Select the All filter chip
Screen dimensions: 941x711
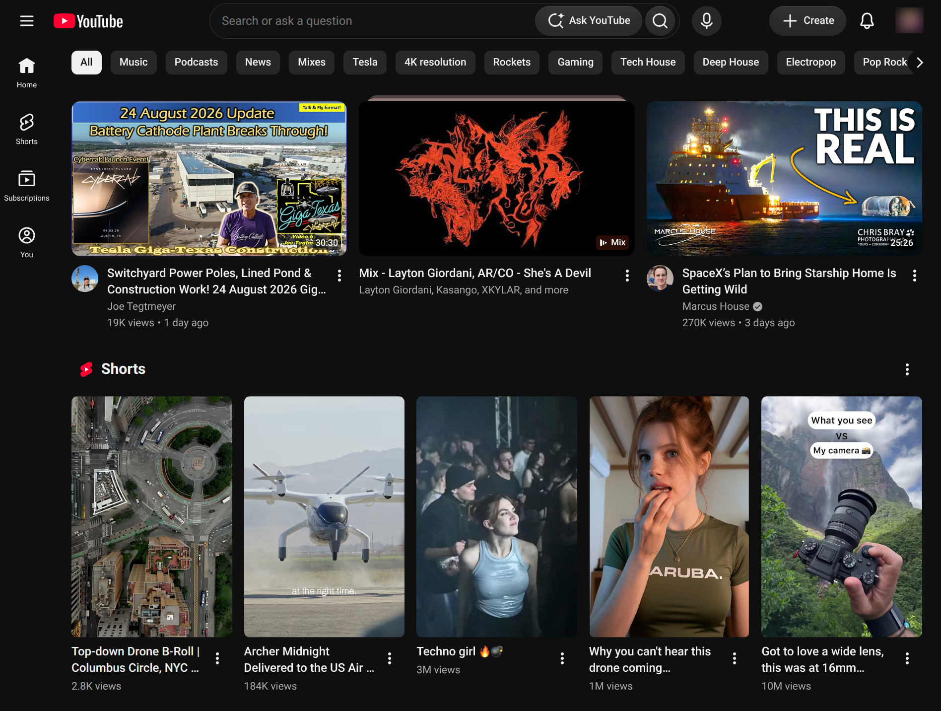coord(86,63)
